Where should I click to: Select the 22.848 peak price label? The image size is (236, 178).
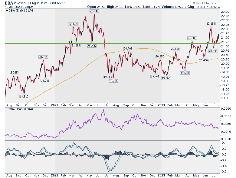pyautogui.click(x=94, y=11)
